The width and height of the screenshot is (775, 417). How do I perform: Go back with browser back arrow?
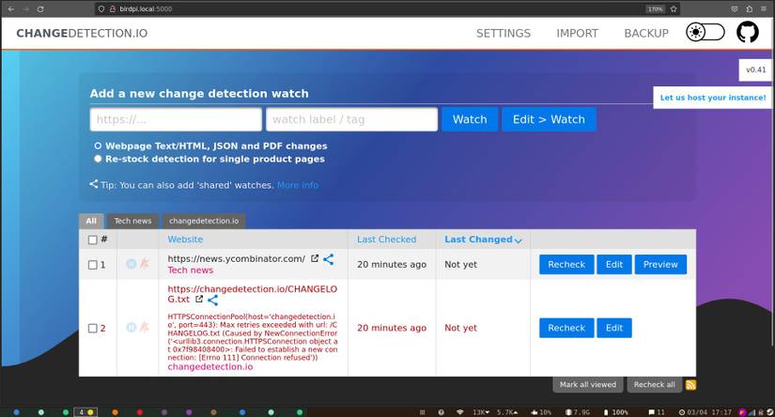point(11,8)
